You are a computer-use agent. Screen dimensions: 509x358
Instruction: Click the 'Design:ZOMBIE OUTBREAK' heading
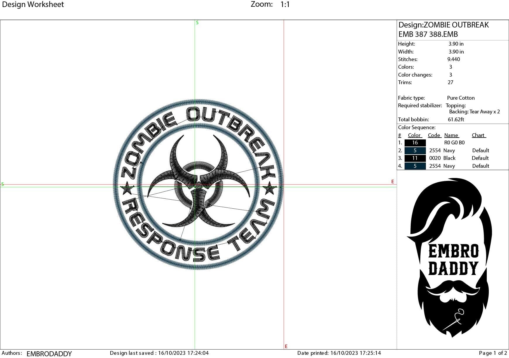click(x=443, y=25)
